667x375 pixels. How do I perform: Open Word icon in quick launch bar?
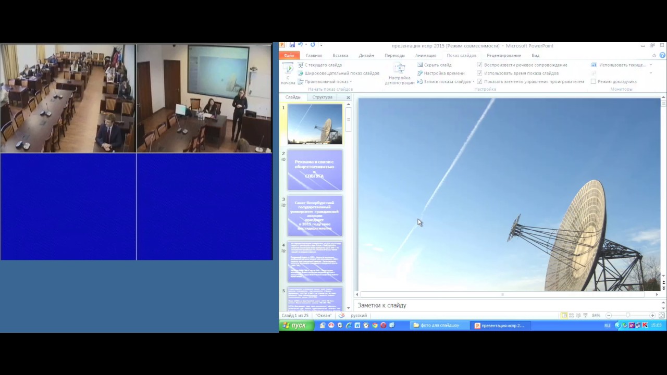tap(357, 326)
